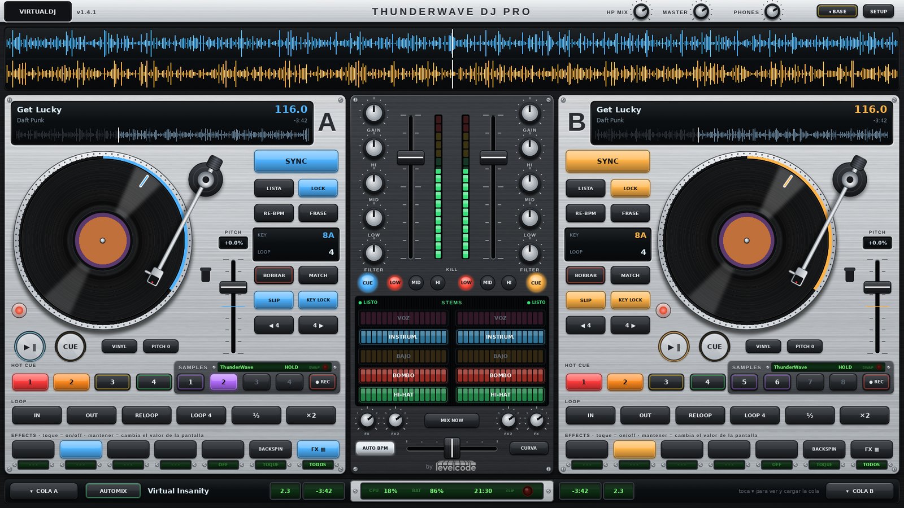Adjust the HP MIX knob in header
This screenshot has height=508, width=904.
coord(641,11)
